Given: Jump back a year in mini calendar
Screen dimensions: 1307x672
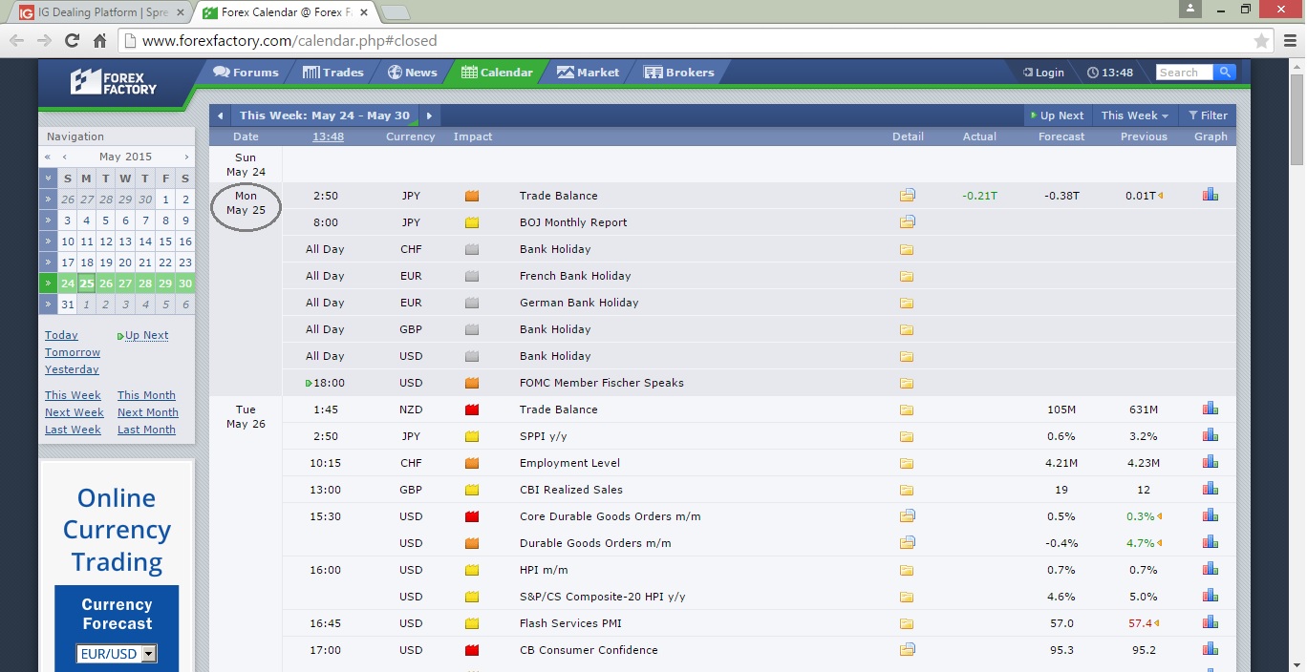Looking at the screenshot, I should coord(47,157).
